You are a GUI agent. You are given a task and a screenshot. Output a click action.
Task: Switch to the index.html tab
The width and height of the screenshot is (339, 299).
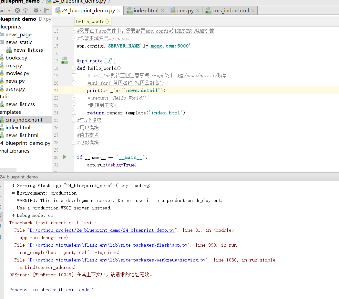click(x=146, y=10)
